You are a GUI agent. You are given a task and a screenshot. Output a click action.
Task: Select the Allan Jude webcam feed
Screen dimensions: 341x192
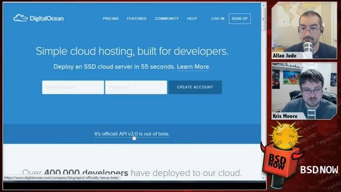point(304,30)
